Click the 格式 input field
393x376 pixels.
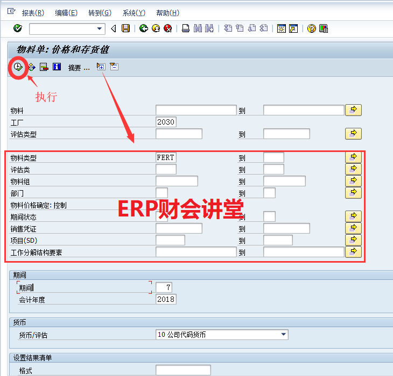coord(183,370)
